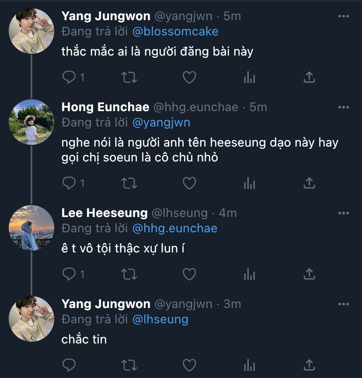The width and height of the screenshot is (362, 378).
Task: Like Yang Jungwon's 'chắc tin' tweet
Action: 189,364
